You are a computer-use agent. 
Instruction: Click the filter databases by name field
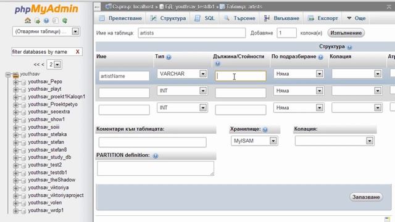tap(43, 52)
